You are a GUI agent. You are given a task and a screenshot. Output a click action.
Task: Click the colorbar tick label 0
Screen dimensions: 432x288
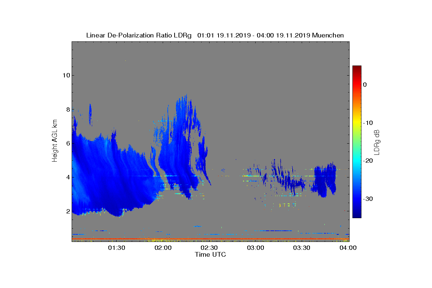[x=365, y=85]
